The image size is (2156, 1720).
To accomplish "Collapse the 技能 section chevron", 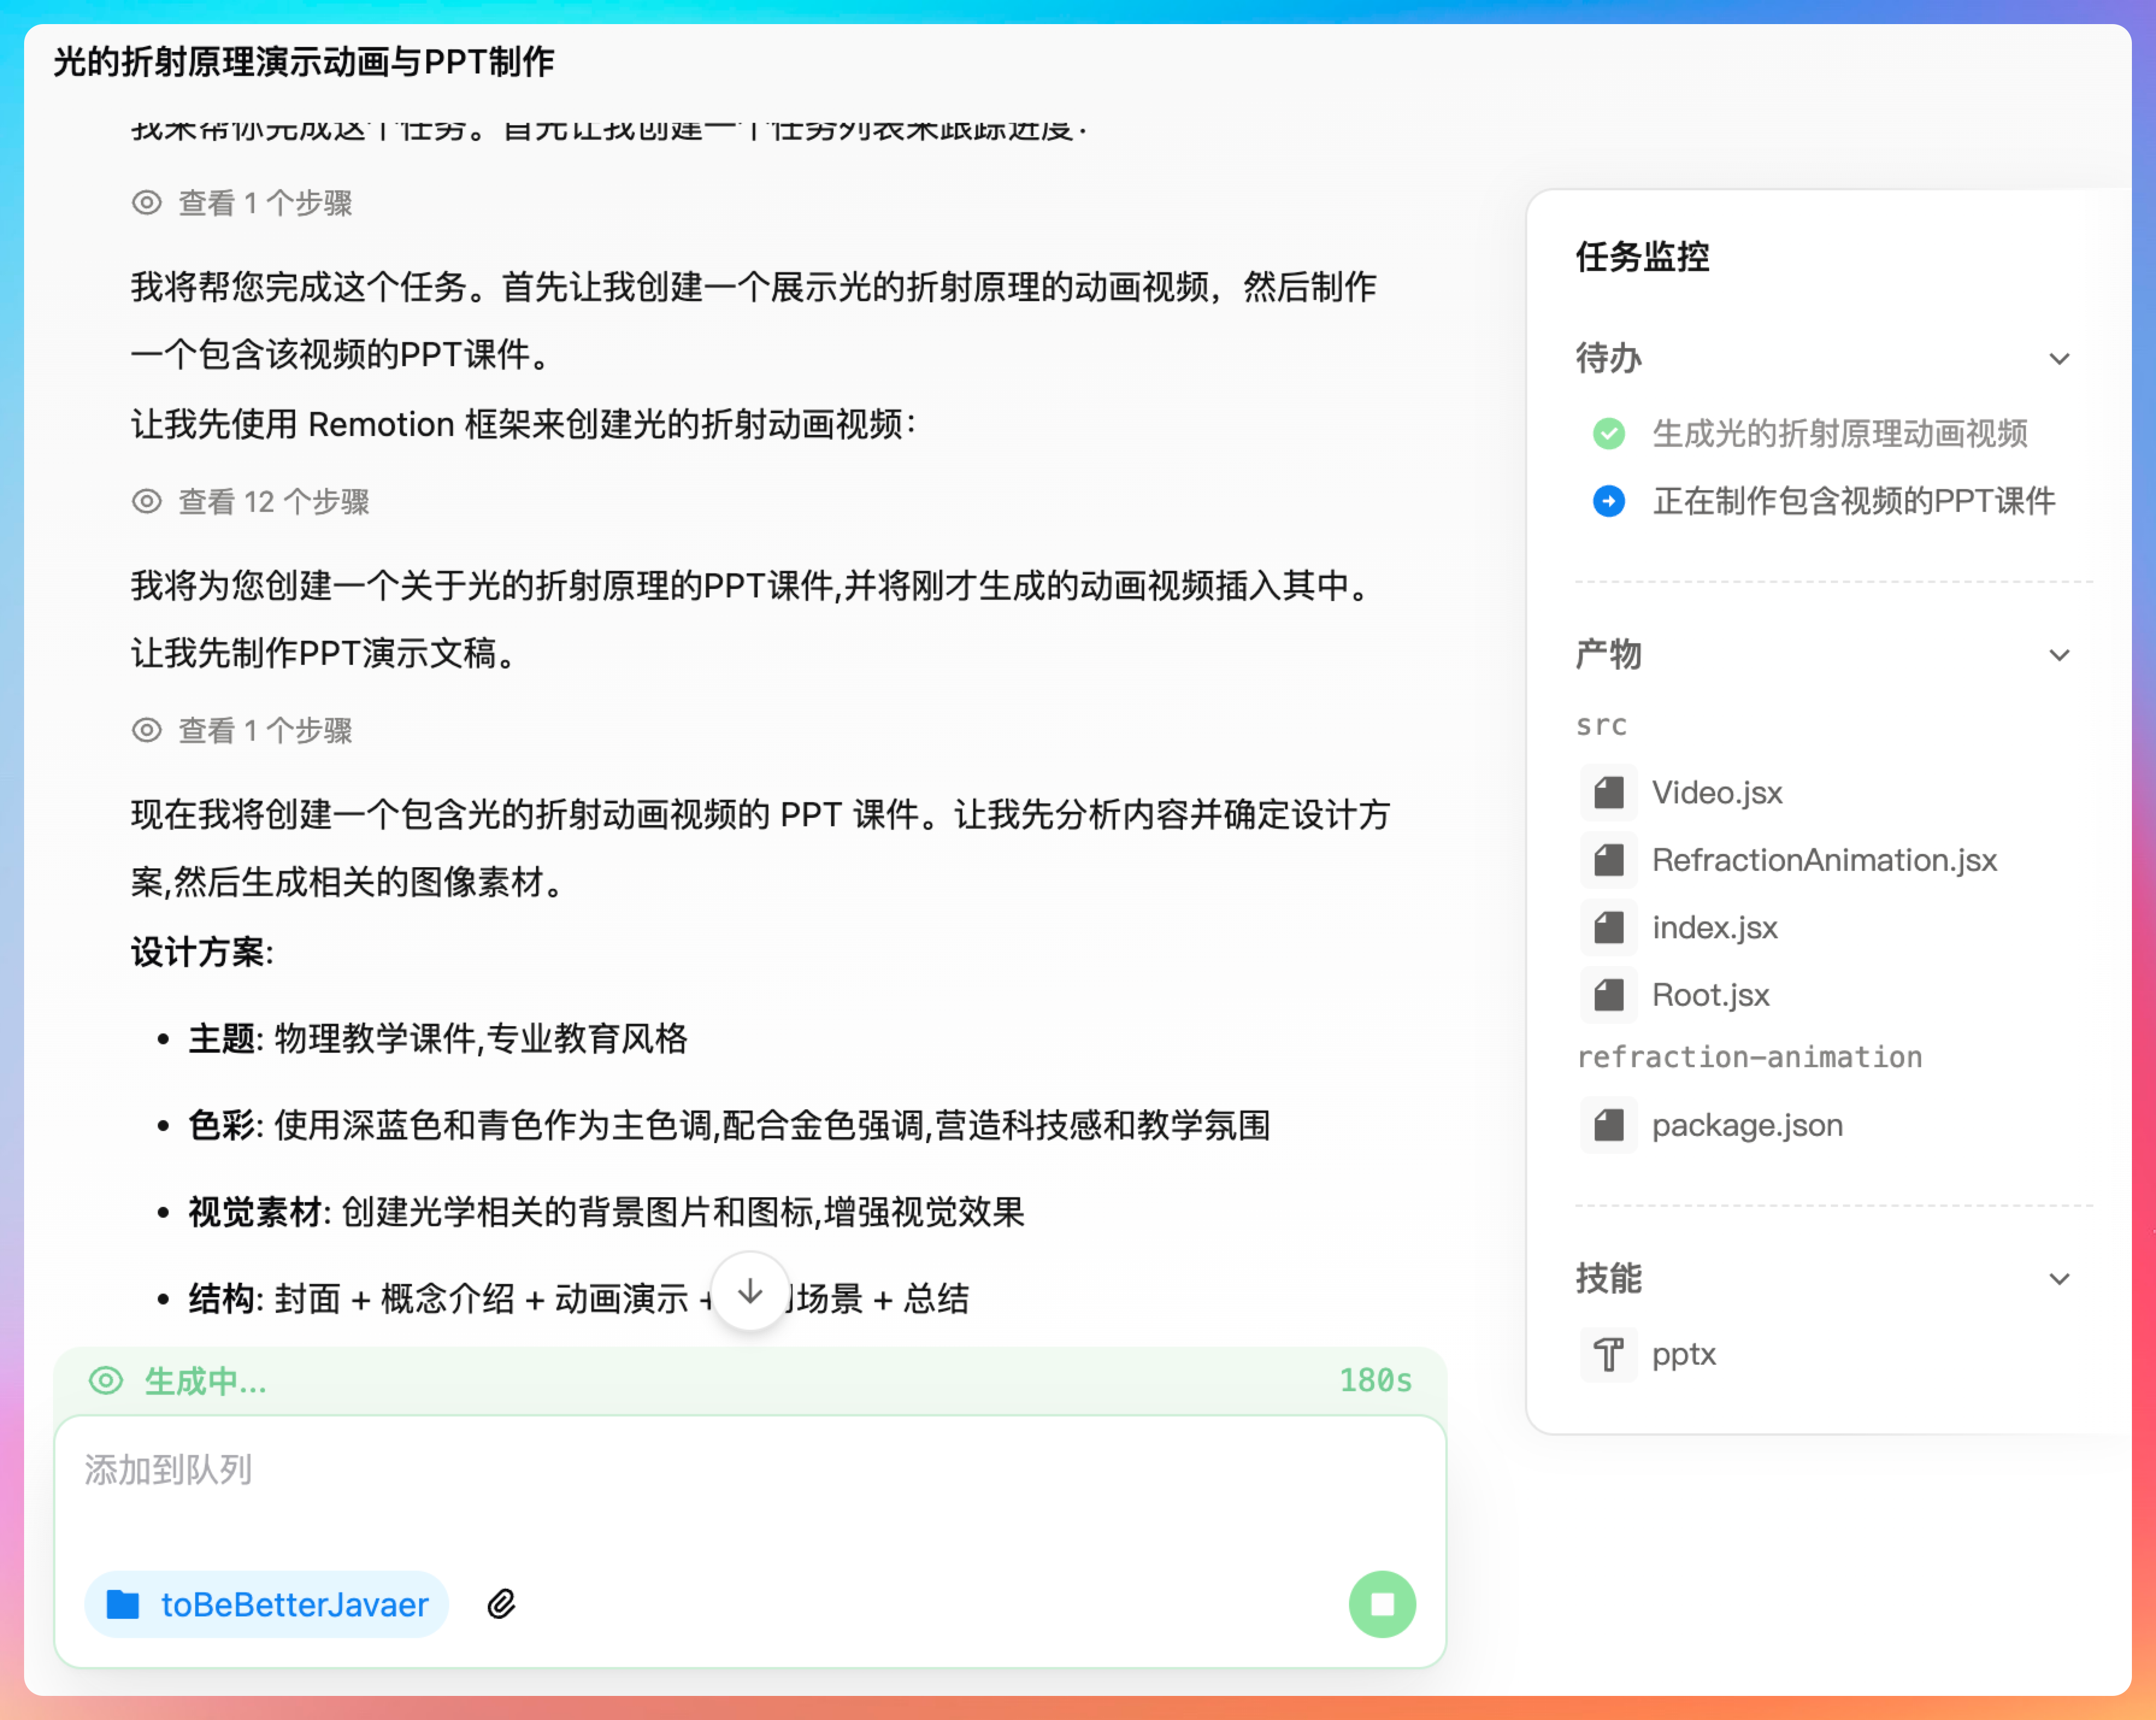I will (x=2059, y=1279).
